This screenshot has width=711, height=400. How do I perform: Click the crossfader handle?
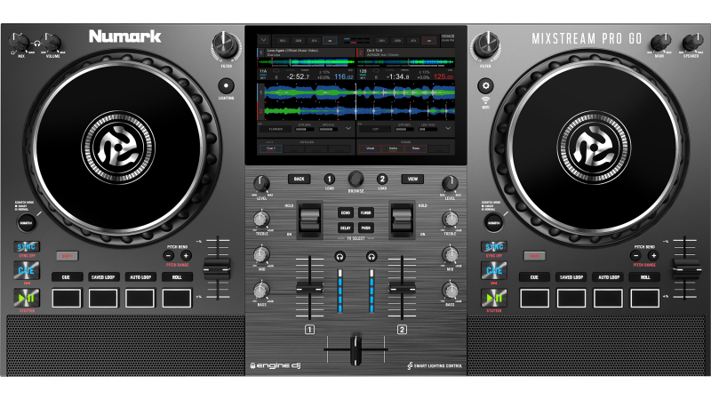(355, 348)
